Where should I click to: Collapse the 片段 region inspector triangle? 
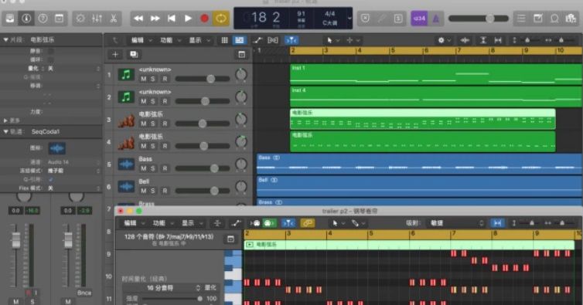coord(5,39)
